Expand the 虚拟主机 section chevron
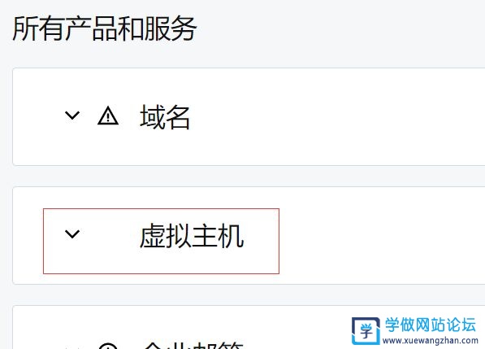The height and width of the screenshot is (349, 485). 72,233
